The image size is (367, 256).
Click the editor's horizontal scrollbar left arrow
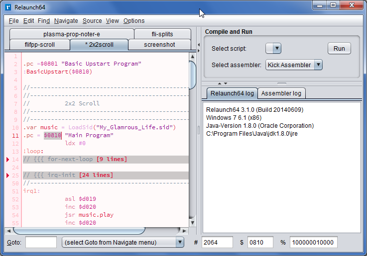(8, 231)
